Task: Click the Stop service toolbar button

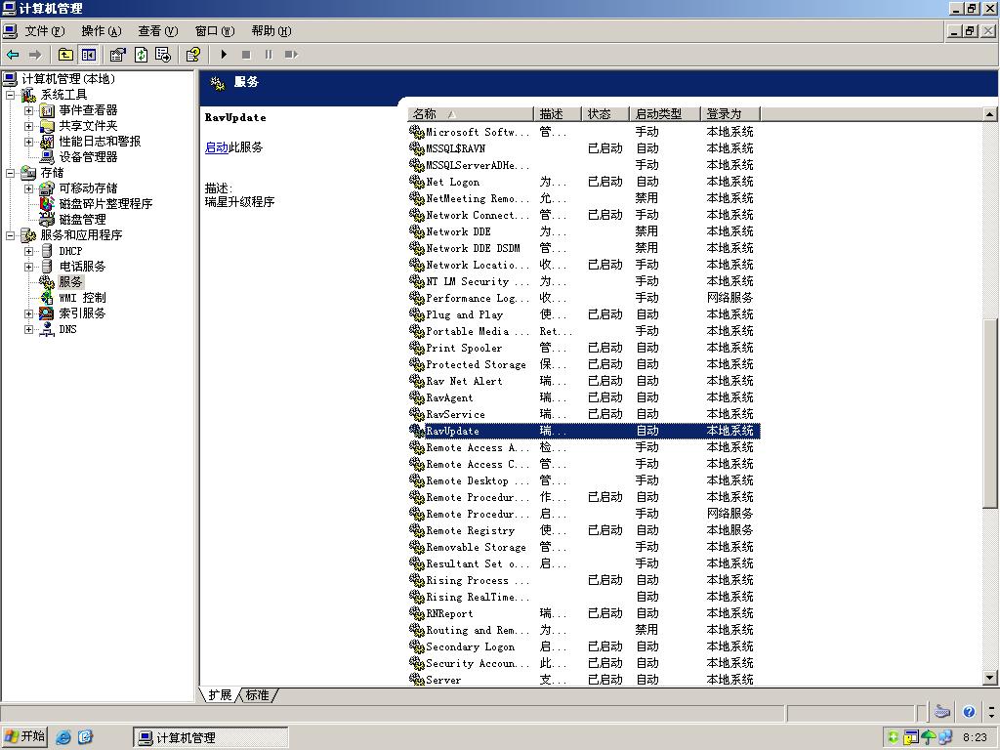Action: coord(246,55)
